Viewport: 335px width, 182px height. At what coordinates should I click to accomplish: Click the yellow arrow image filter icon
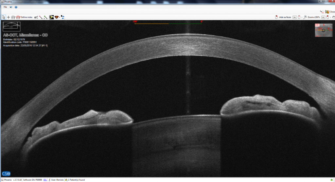(x=51, y=17)
